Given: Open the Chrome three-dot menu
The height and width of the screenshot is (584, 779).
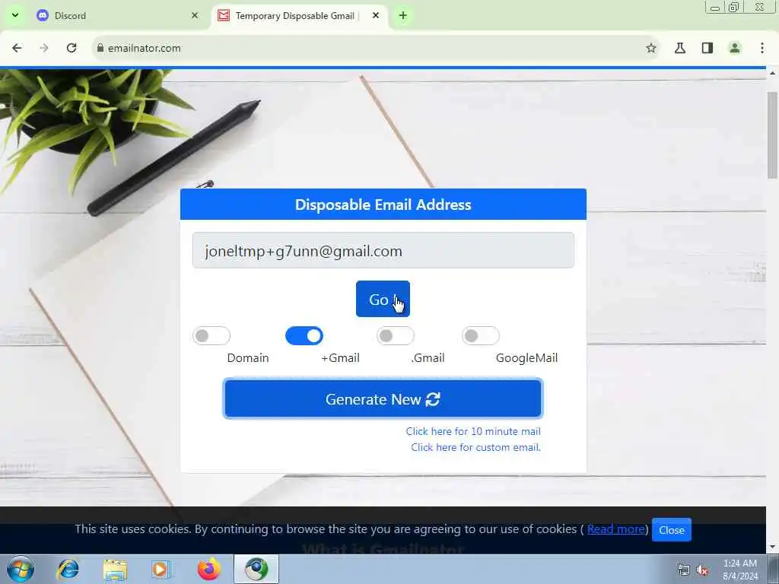Looking at the screenshot, I should point(762,48).
